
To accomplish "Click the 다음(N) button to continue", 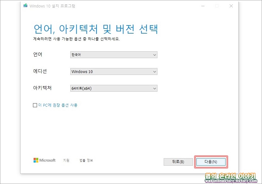I will (x=211, y=162).
